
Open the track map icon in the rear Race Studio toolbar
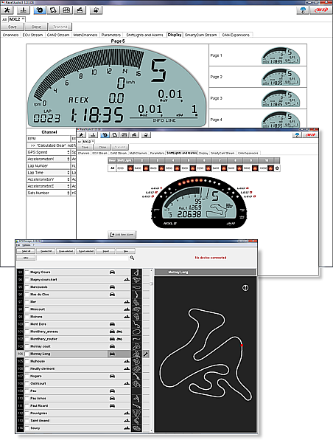pyautogui.click(x=53, y=10)
